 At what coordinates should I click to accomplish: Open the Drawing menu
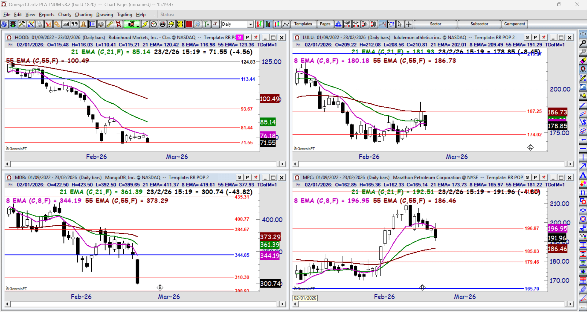(x=105, y=14)
